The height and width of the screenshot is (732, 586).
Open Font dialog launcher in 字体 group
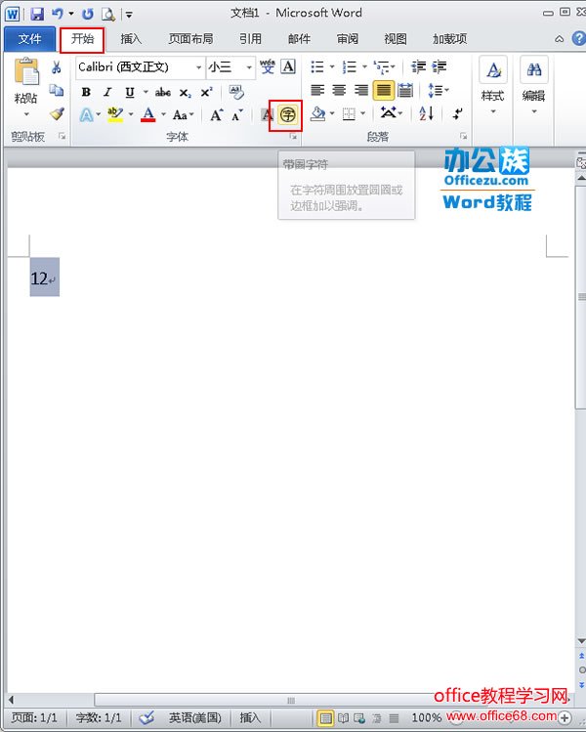(x=293, y=136)
